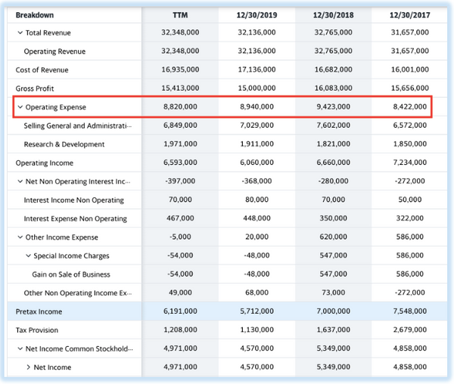
Task: Click the Tax Provision row label
Action: (x=37, y=330)
